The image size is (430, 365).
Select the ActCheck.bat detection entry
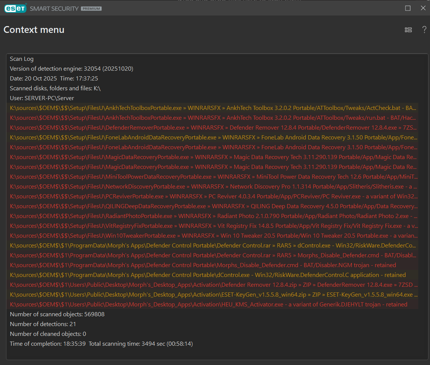coord(214,108)
